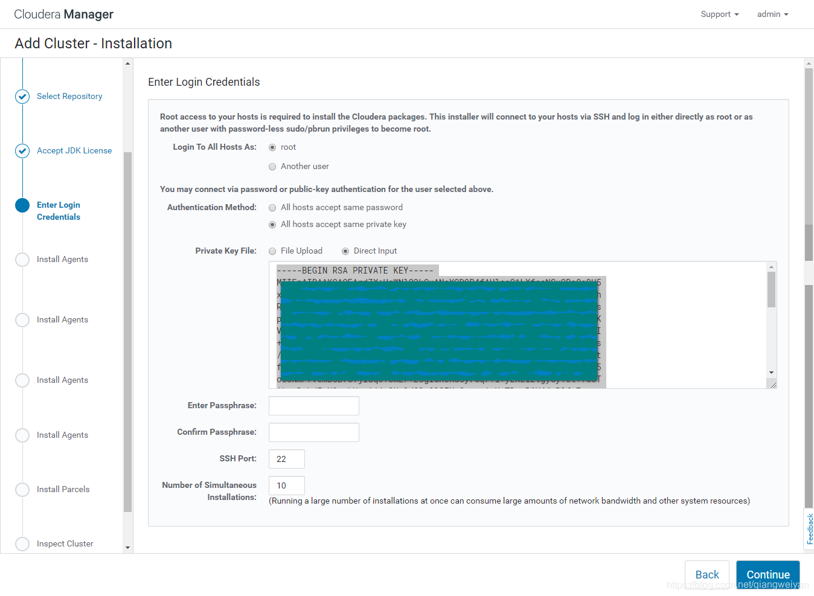Click the Continue button
814x596 pixels.
(x=768, y=574)
